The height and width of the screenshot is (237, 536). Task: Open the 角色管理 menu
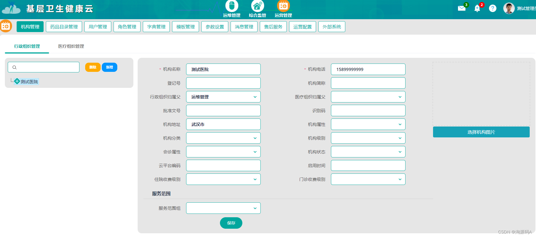[127, 27]
